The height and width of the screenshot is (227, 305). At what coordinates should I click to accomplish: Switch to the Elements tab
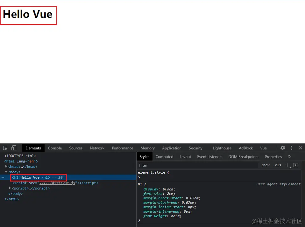33,148
